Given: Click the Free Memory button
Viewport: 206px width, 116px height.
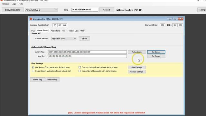Looking at the screenshot, I should coord(52,80).
